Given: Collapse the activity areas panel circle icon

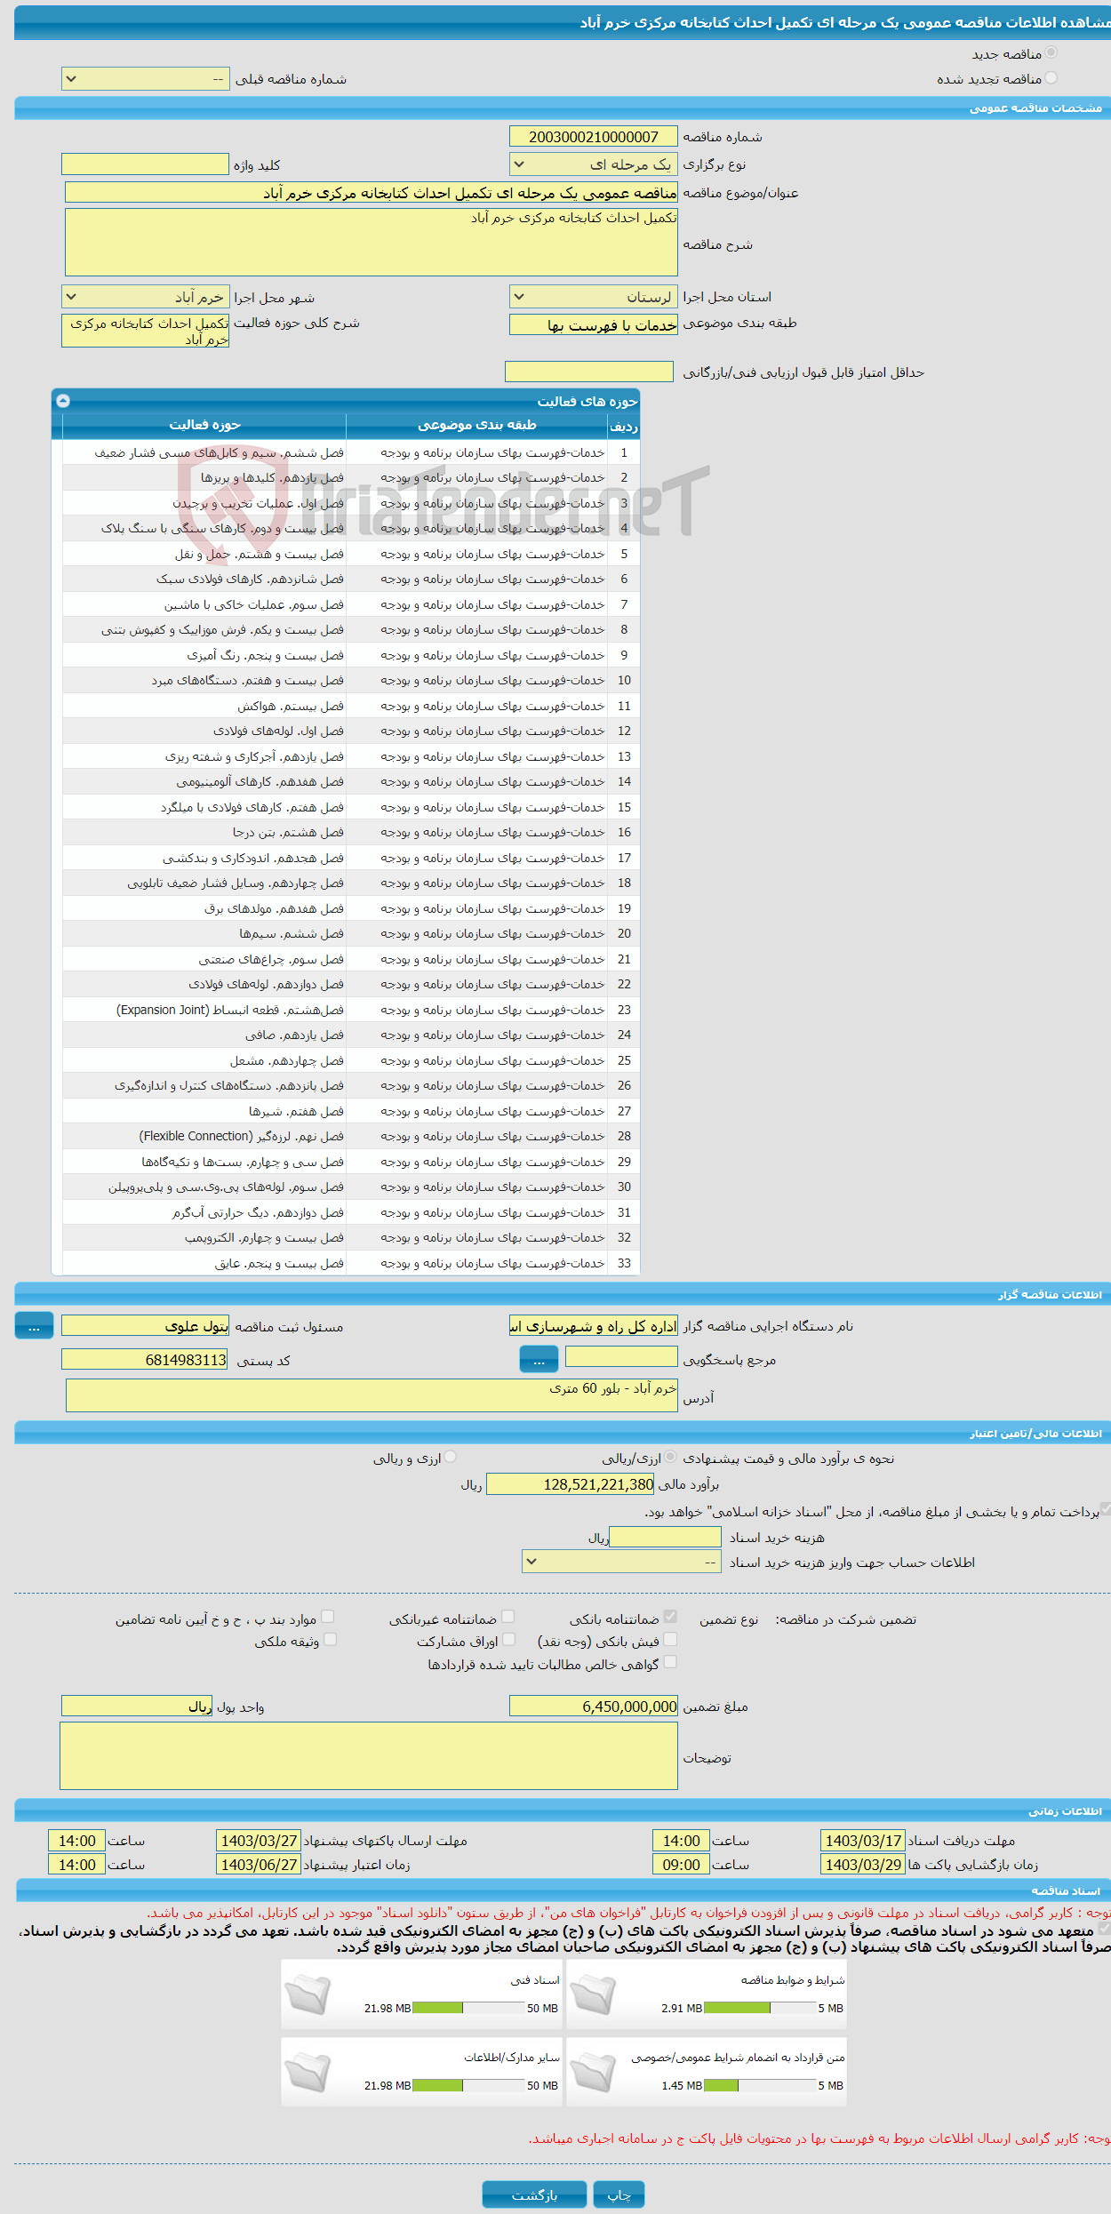Looking at the screenshot, I should click(x=63, y=401).
